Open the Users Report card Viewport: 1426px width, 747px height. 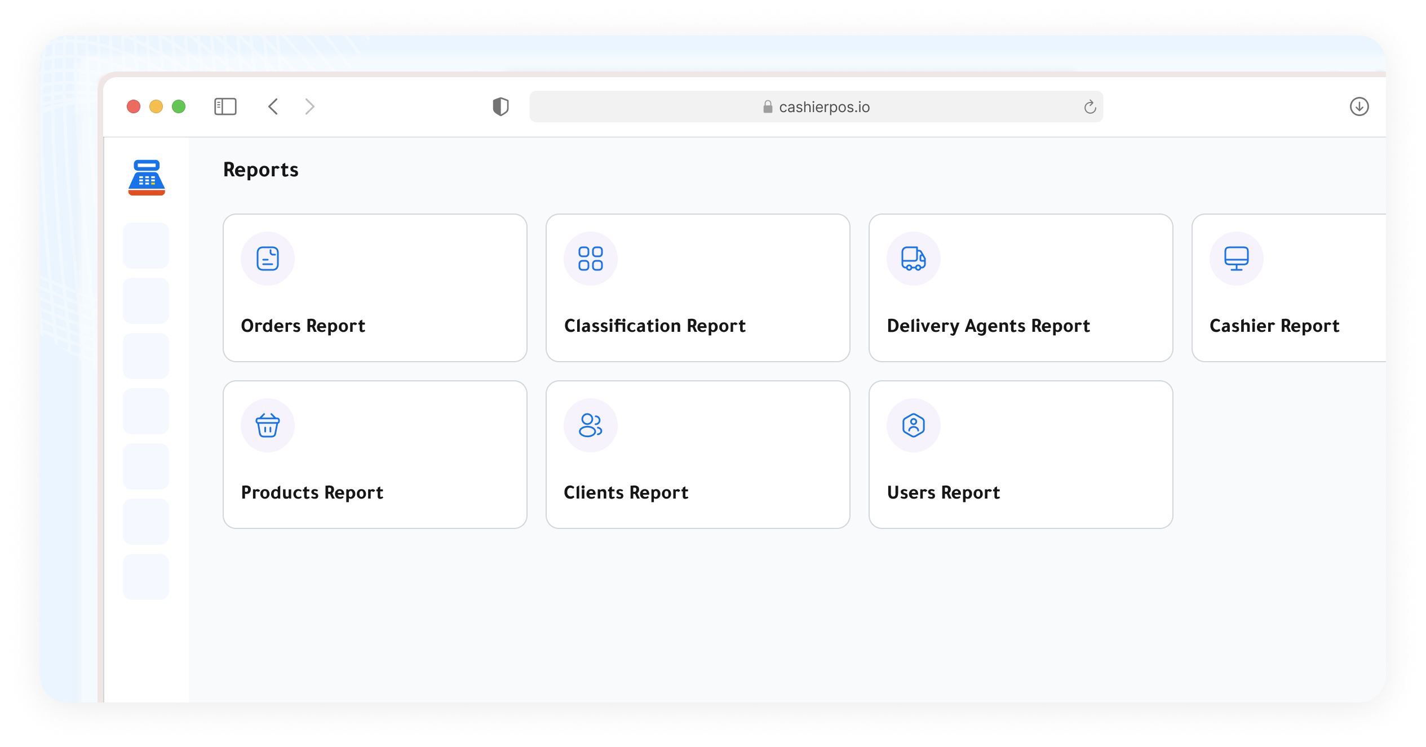pyautogui.click(x=1021, y=455)
